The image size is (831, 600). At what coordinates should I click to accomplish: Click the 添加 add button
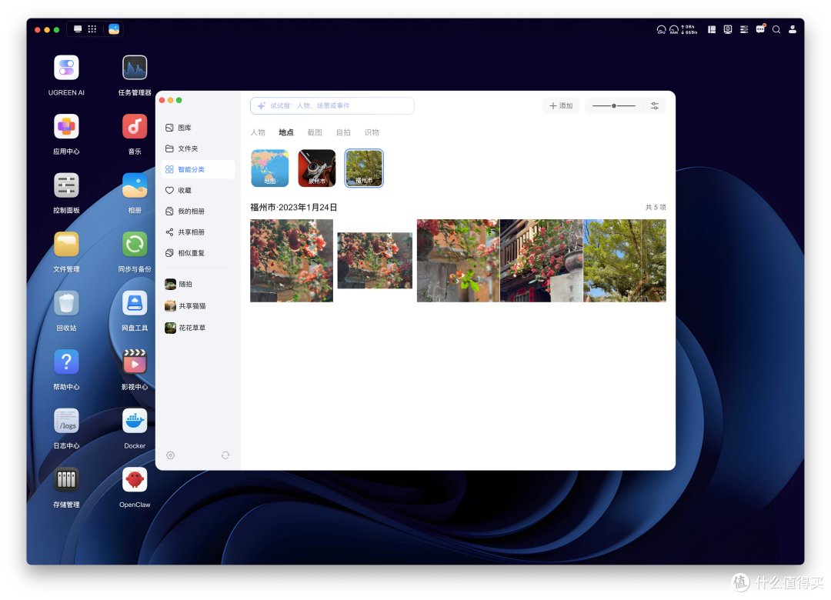coord(561,106)
